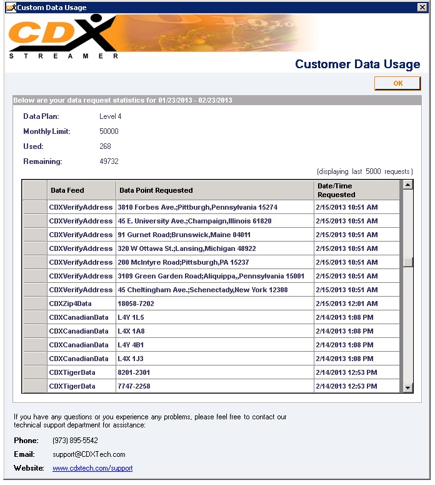Select the 8201-2301 data point cell
This screenshot has height=485, width=435.
click(x=215, y=372)
